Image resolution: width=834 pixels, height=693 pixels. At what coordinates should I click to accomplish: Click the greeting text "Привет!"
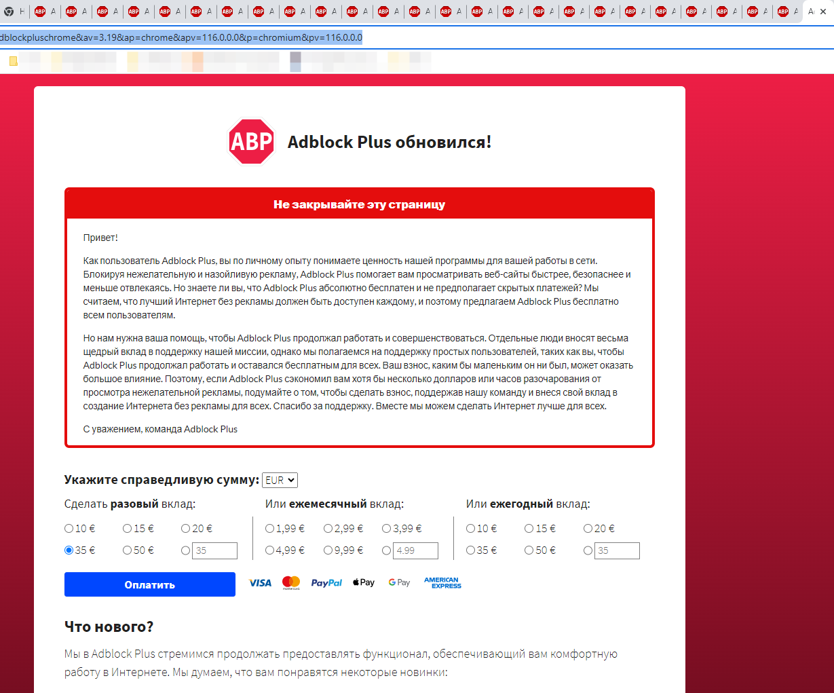pyautogui.click(x=100, y=238)
